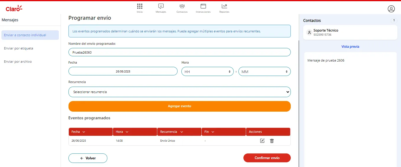This screenshot has height=167, width=401.
Task: Click the Confirmar envío button
Action: [267, 158]
